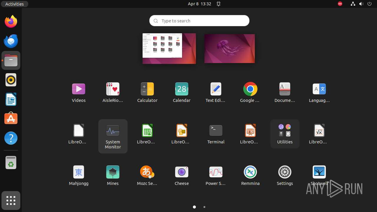
Task: Open the power menu icon in top bar
Action: tap(370, 4)
